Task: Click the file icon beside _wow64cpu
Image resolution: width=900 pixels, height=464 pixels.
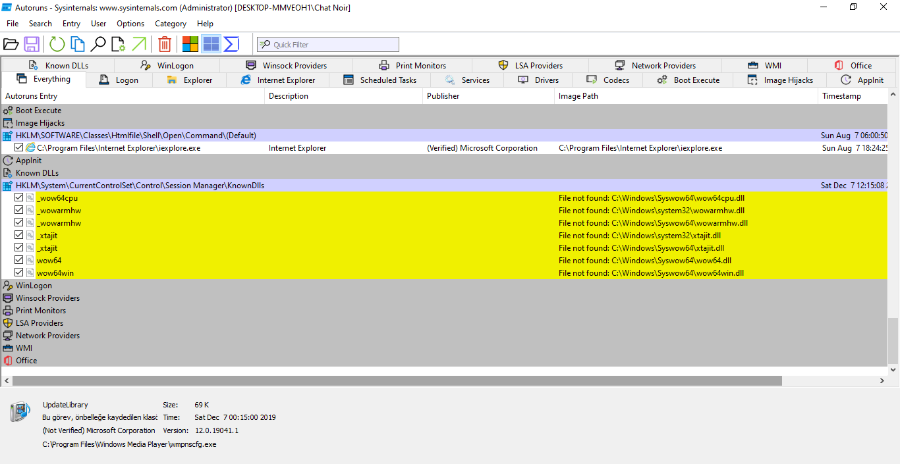Action: click(30, 198)
